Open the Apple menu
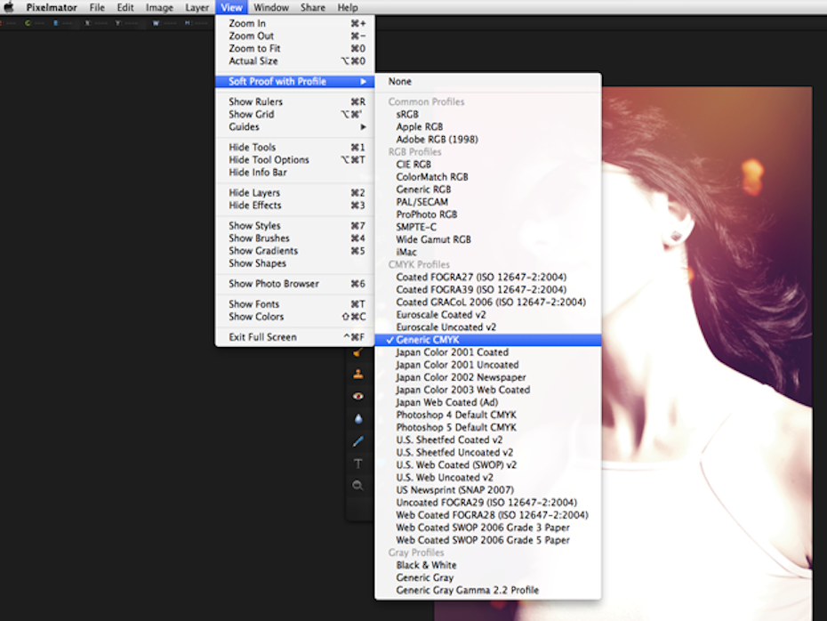Screen dimensions: 827x621 [x=10, y=7]
